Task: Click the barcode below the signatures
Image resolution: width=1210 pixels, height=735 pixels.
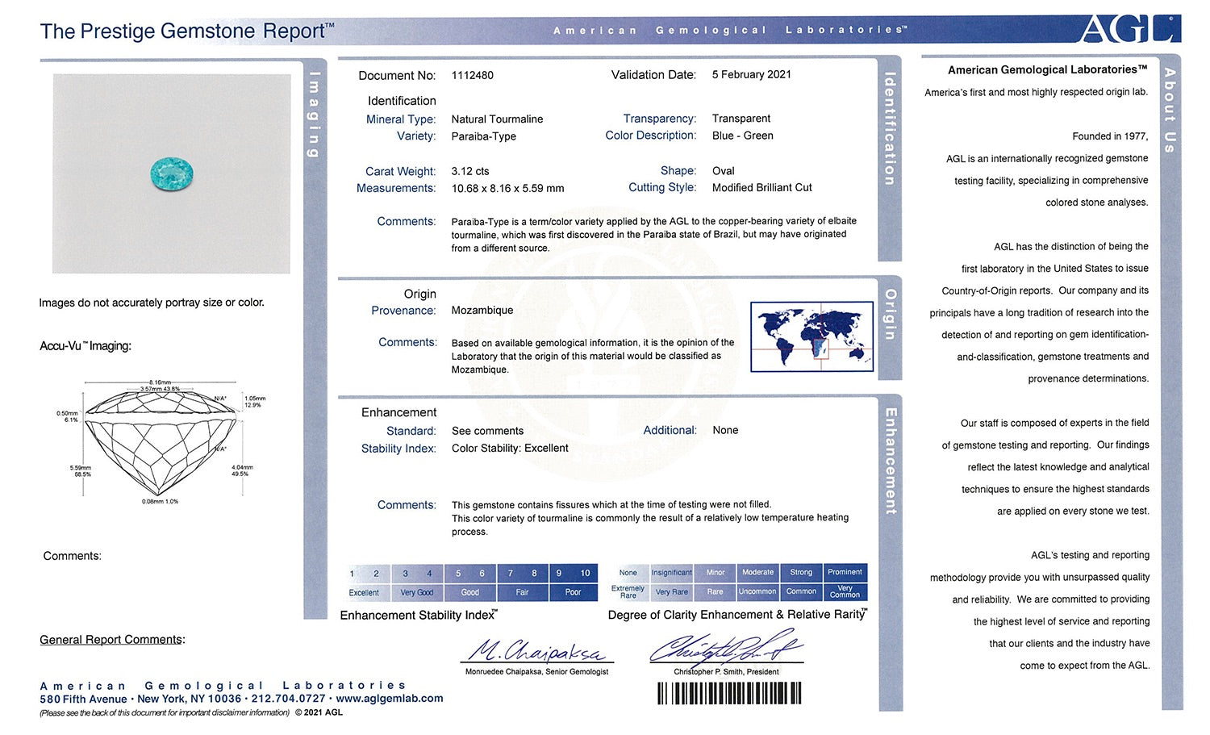Action: pyautogui.click(x=729, y=693)
